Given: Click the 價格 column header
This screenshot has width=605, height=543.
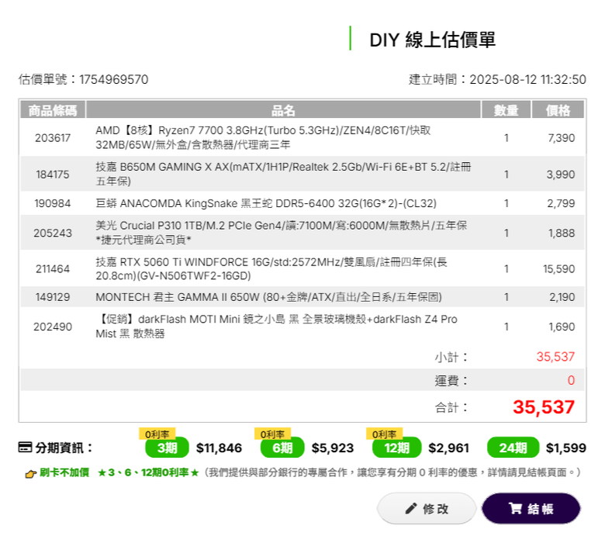Looking at the screenshot, I should tap(558, 110).
